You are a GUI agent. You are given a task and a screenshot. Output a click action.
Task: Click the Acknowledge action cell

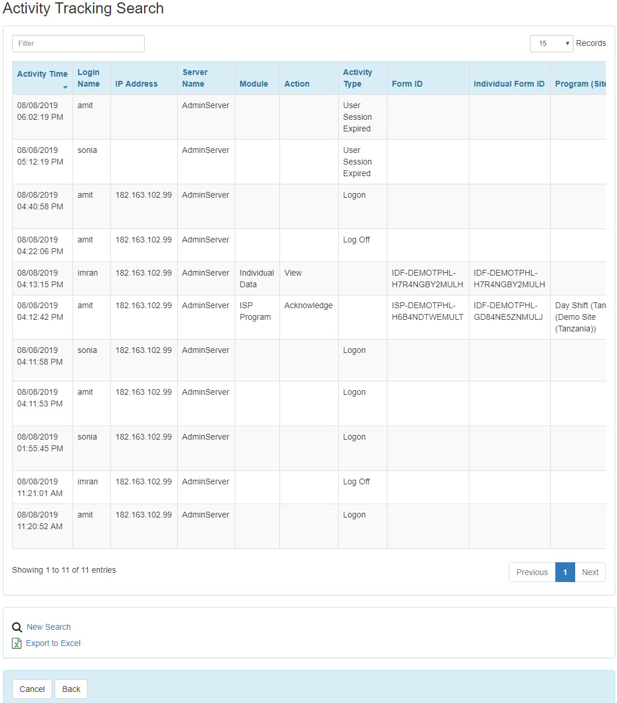click(309, 317)
